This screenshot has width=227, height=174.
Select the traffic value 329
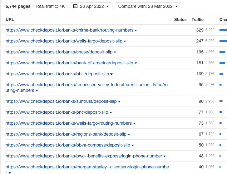(x=200, y=30)
